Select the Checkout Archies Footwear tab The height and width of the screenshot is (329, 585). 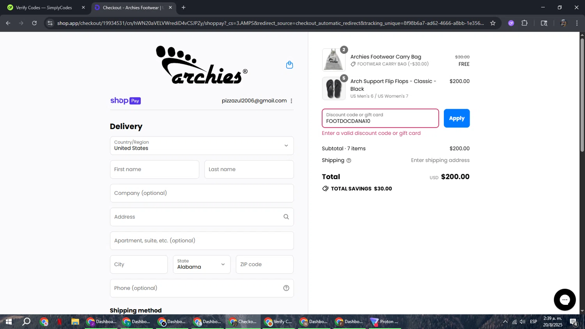tap(133, 7)
